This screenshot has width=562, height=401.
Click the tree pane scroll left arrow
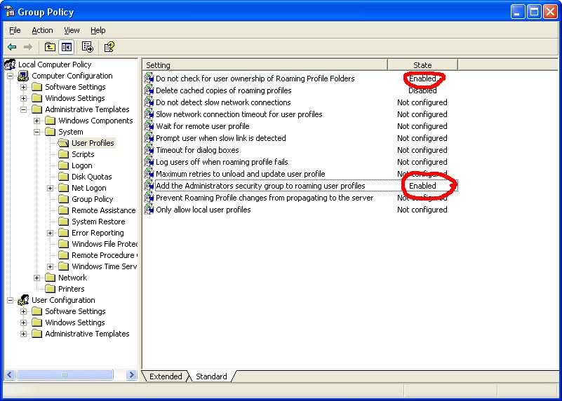(10, 375)
